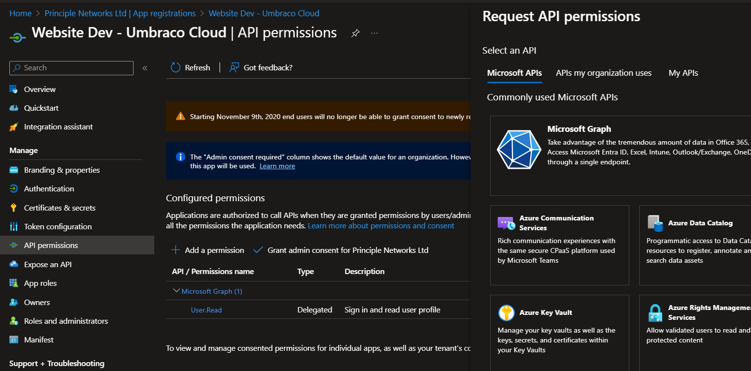This screenshot has height=371, width=751.
Task: Pin the page with the pin icon
Action: coord(355,33)
